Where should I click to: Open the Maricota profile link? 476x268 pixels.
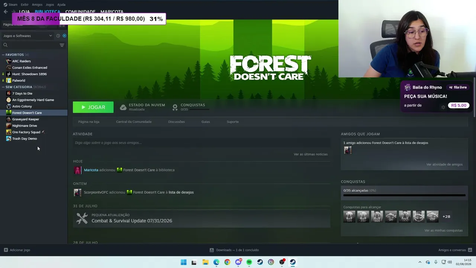tap(91, 170)
